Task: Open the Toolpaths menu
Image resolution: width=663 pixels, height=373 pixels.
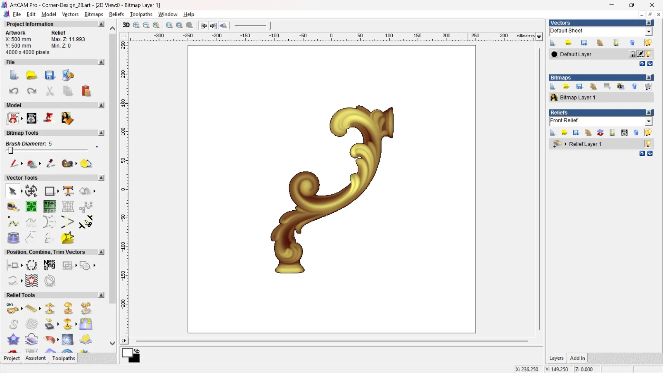Action: [141, 14]
